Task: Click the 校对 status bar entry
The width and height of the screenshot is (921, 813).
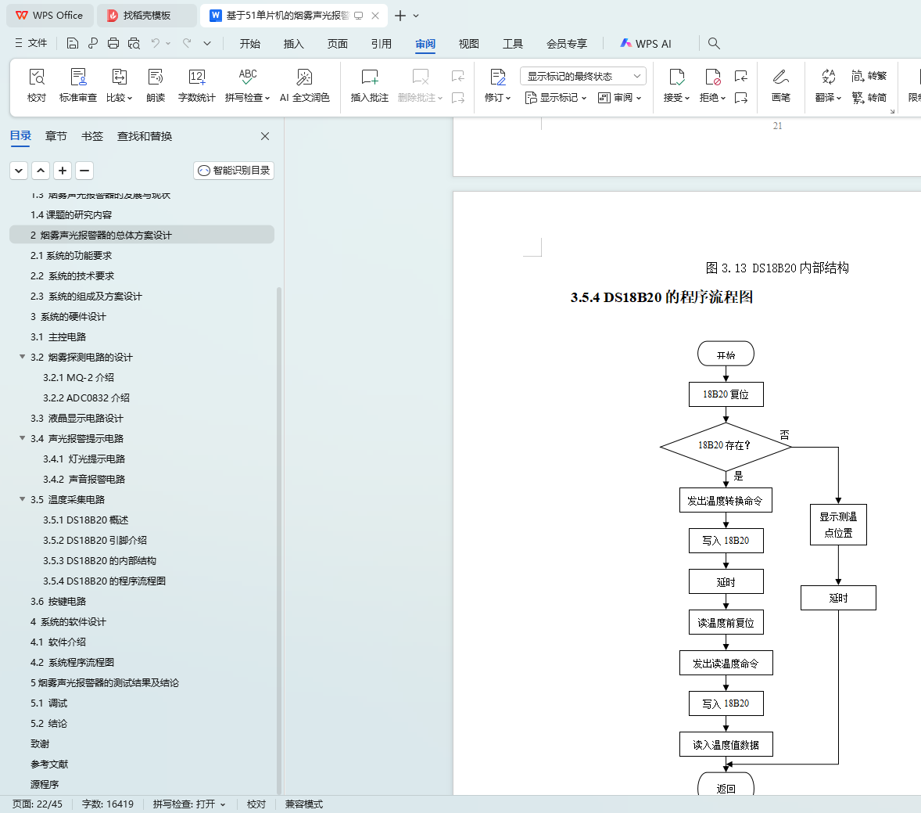Action: click(256, 804)
